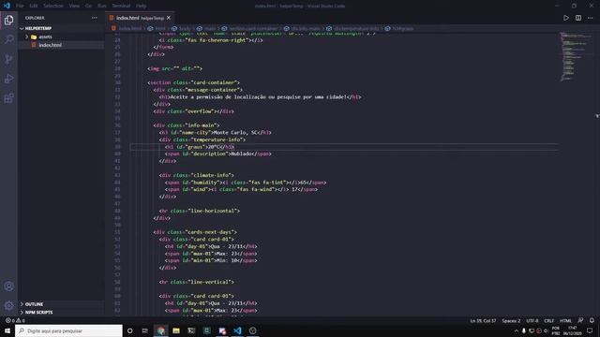The height and width of the screenshot is (337, 600).
Task: Click code line with id="humidity"
Action: pos(246,183)
